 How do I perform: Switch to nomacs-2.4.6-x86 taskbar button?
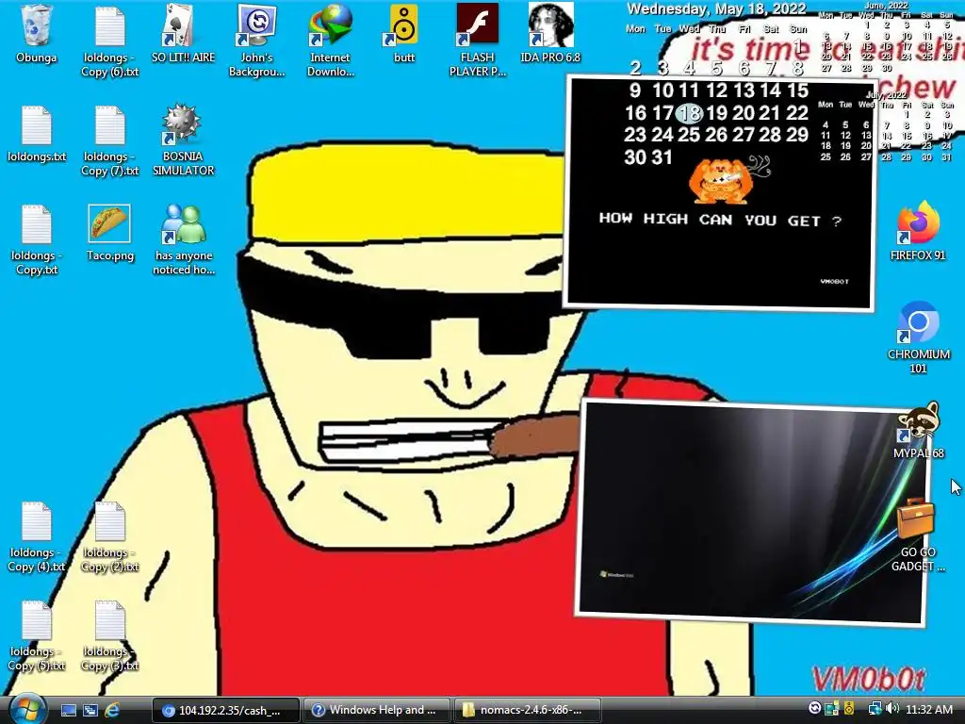(x=528, y=710)
